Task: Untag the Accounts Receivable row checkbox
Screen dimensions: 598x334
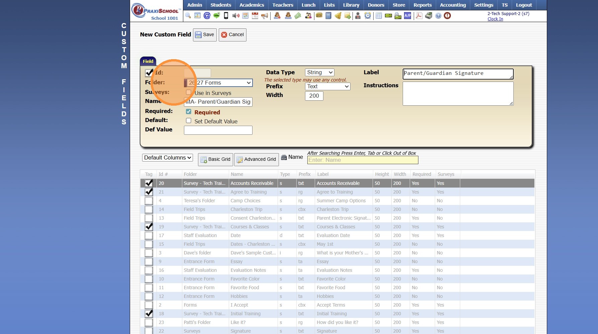Action: coord(149,183)
